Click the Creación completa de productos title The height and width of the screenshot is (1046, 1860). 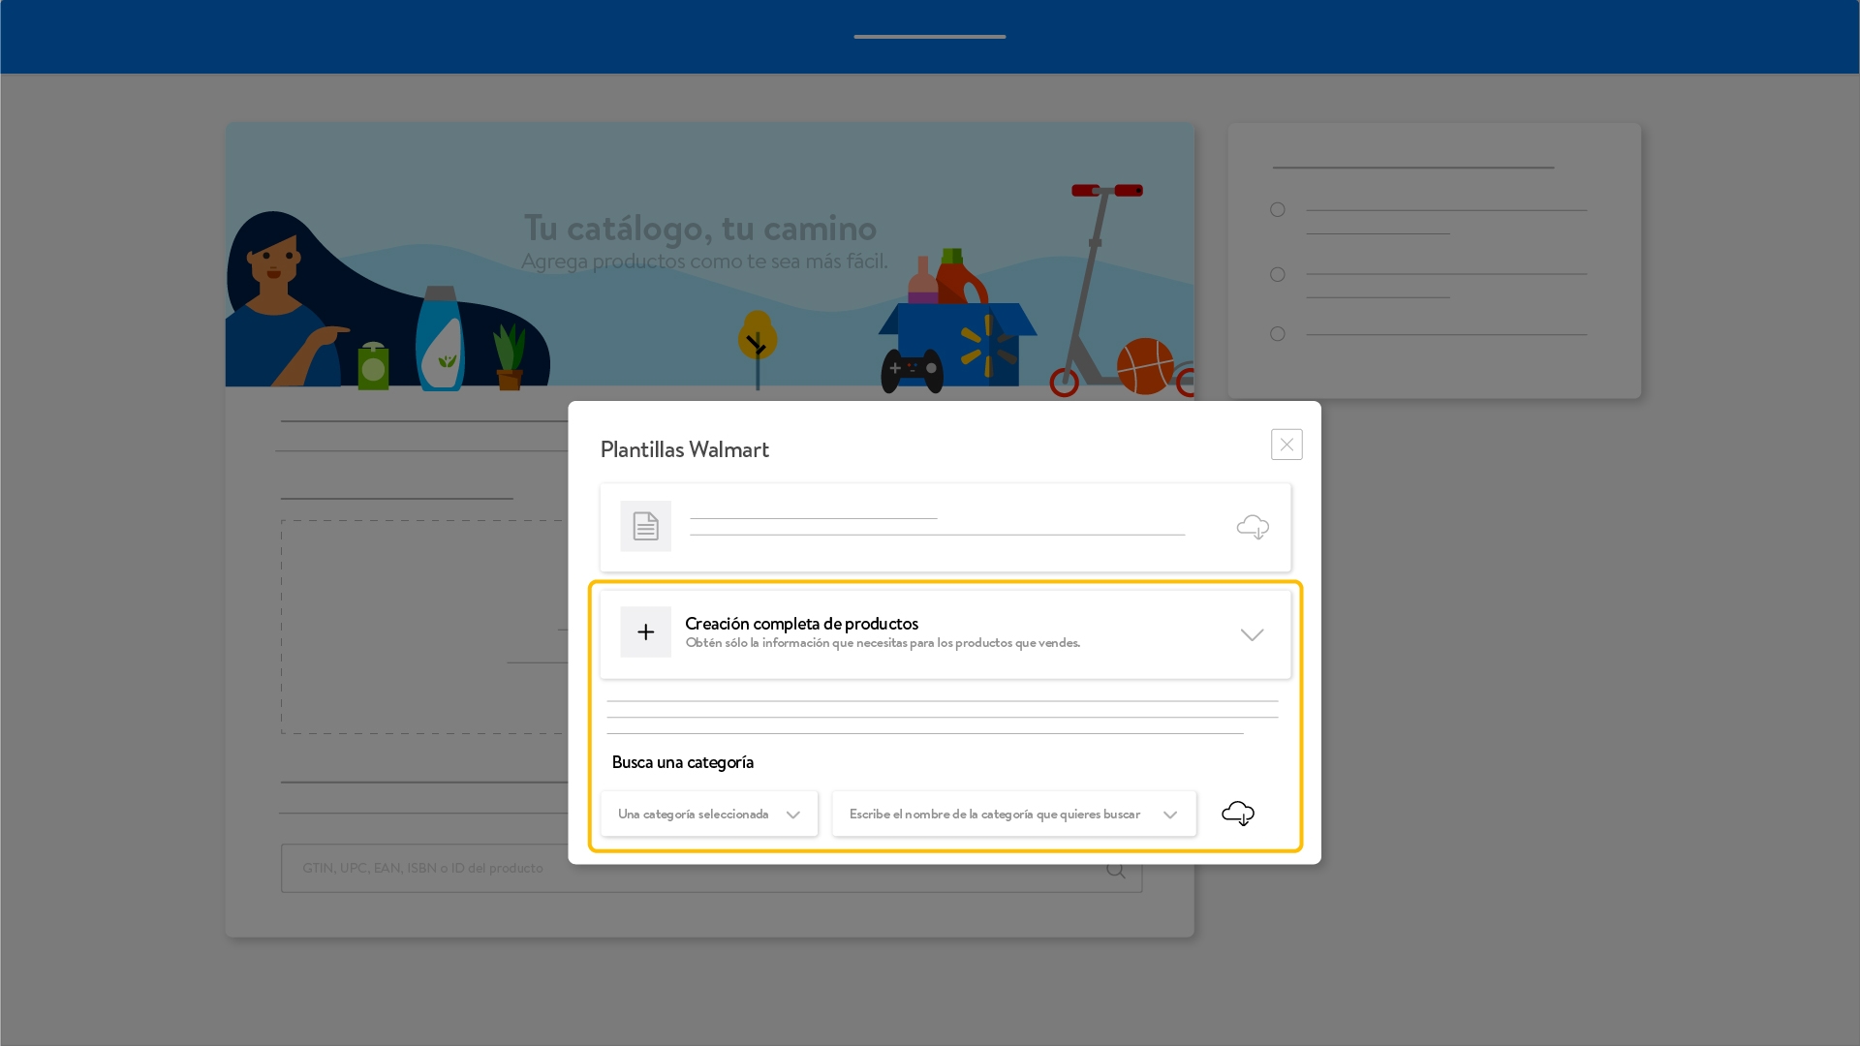[801, 623]
